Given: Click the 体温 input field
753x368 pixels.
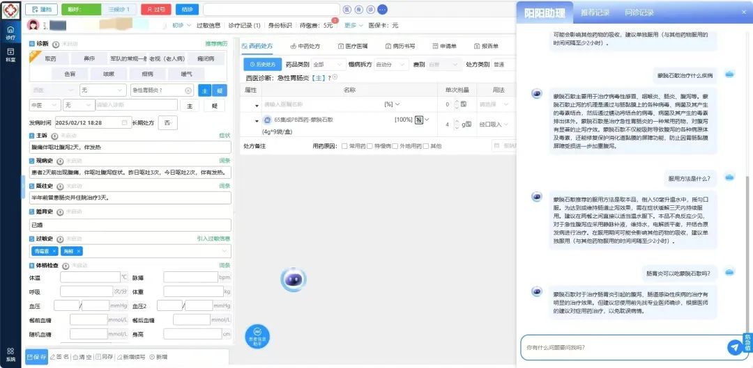Looking at the screenshot, I should tap(89, 277).
